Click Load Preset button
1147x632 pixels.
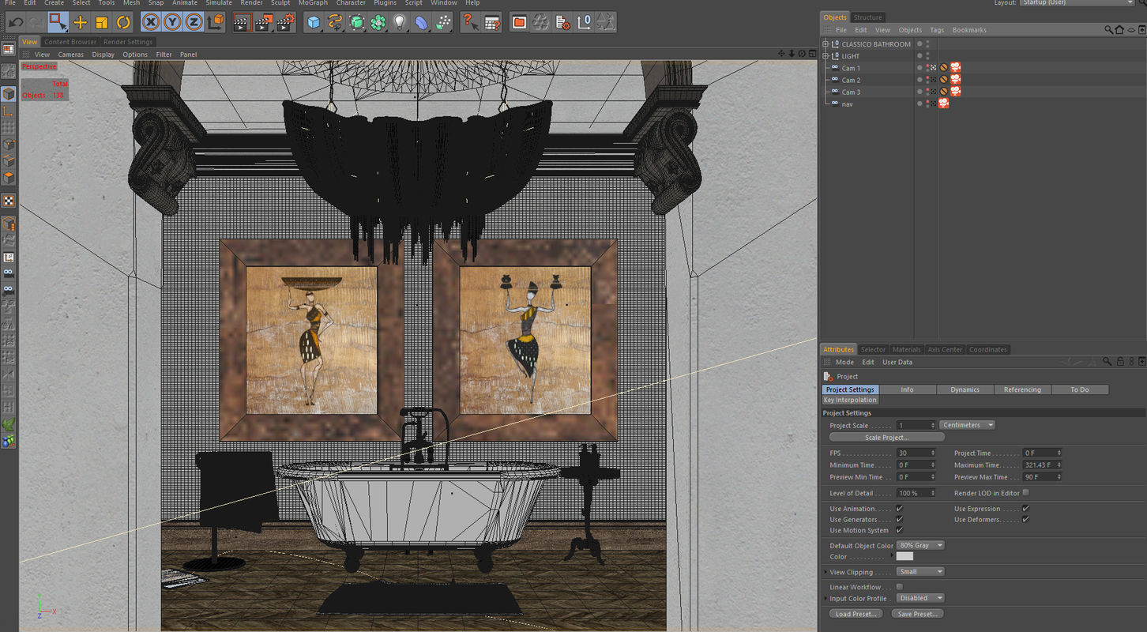click(856, 614)
